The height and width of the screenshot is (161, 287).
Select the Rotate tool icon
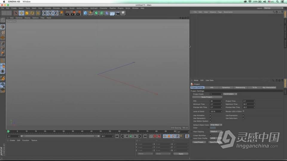click(x=32, y=13)
